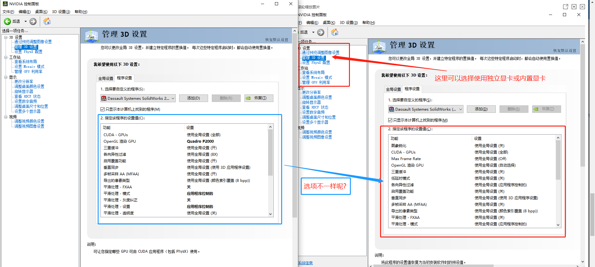The height and width of the screenshot is (267, 595).
Task: Open the 编辑(E) menu in left window
Action: (x=25, y=12)
